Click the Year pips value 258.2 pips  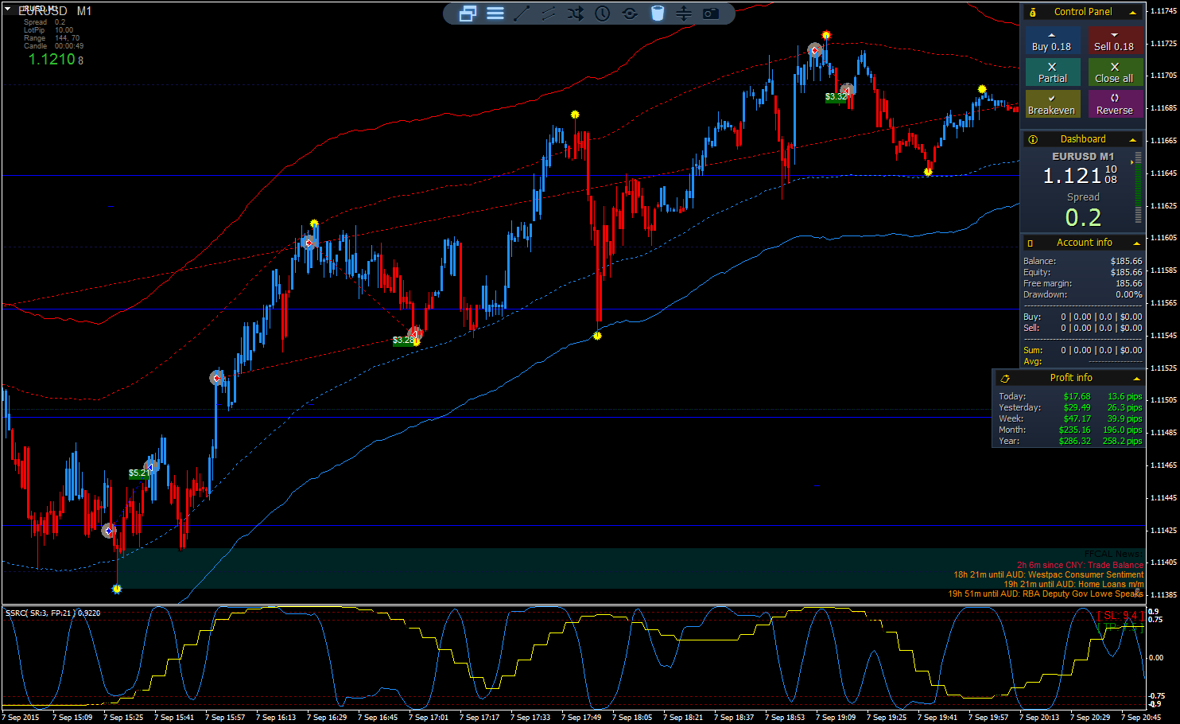pos(1122,442)
